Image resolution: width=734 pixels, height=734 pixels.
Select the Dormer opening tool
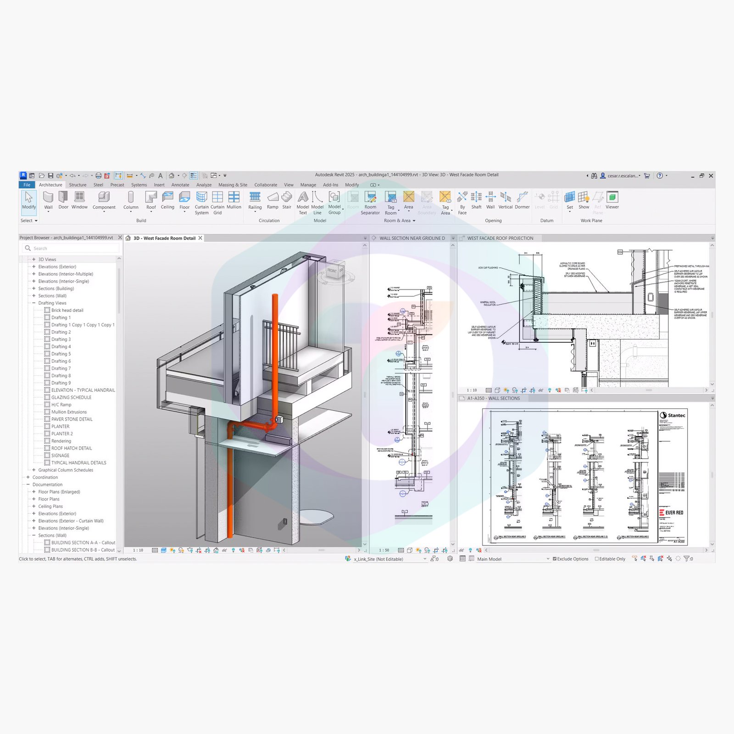522,200
